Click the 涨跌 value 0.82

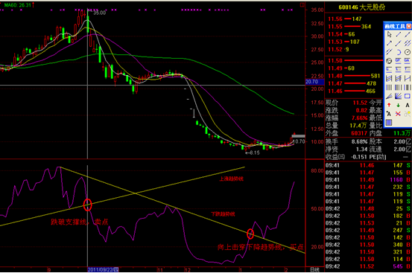361,110
